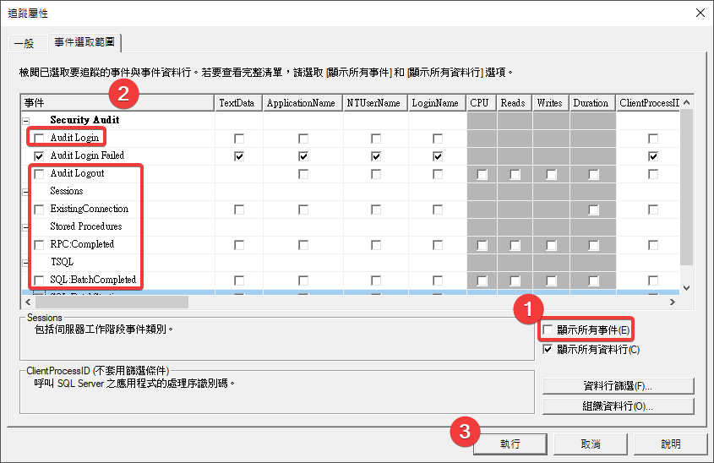Tick the RPC:Completed event checkbox
The height and width of the screenshot is (463, 714).
tap(39, 245)
